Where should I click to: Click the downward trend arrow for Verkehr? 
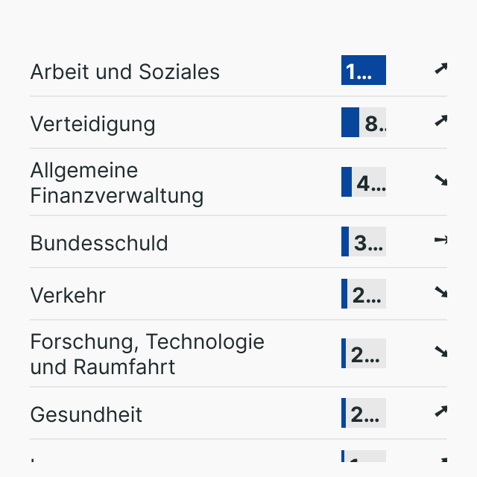click(440, 292)
